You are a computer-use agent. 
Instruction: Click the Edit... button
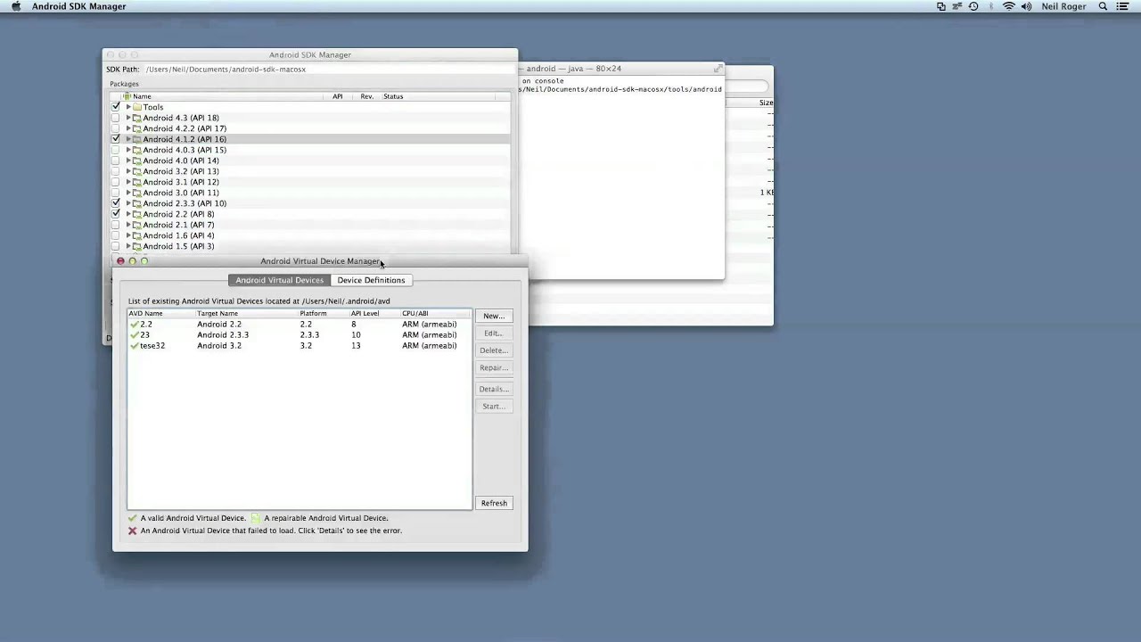point(494,333)
